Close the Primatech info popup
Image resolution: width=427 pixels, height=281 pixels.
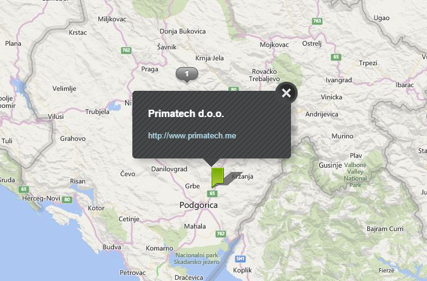point(286,93)
